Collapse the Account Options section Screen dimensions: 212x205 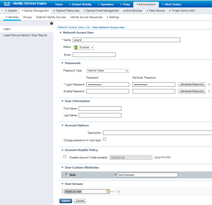(62, 125)
